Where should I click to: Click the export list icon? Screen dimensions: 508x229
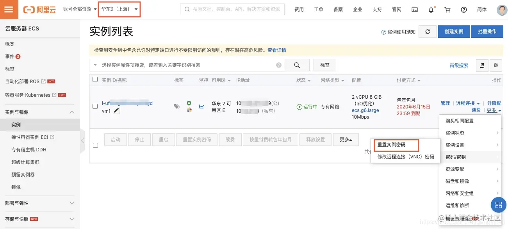coord(482,66)
